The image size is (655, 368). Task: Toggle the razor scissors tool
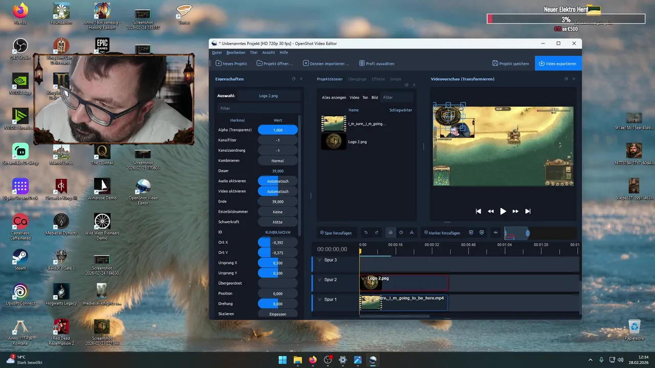(411, 233)
